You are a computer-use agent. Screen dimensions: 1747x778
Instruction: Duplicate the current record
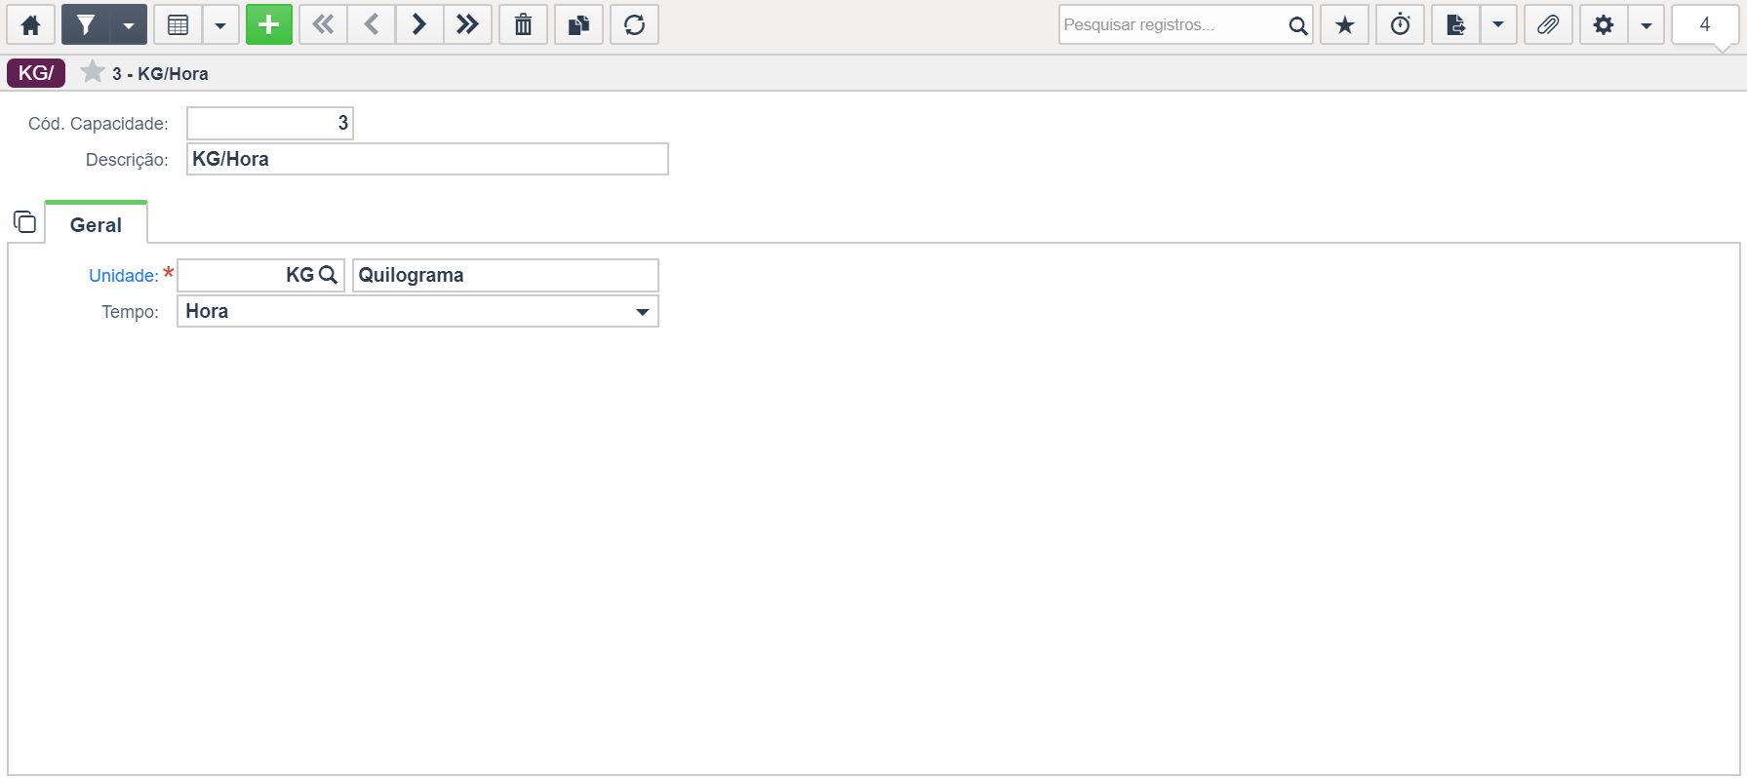point(579,25)
